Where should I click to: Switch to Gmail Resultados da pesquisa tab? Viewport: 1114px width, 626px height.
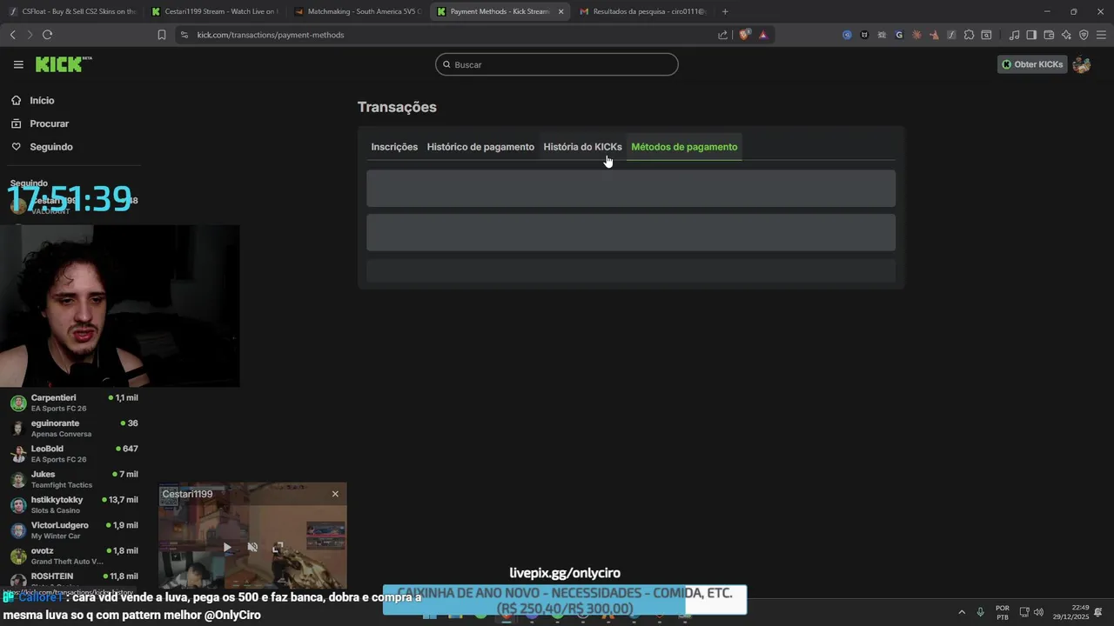point(643,11)
